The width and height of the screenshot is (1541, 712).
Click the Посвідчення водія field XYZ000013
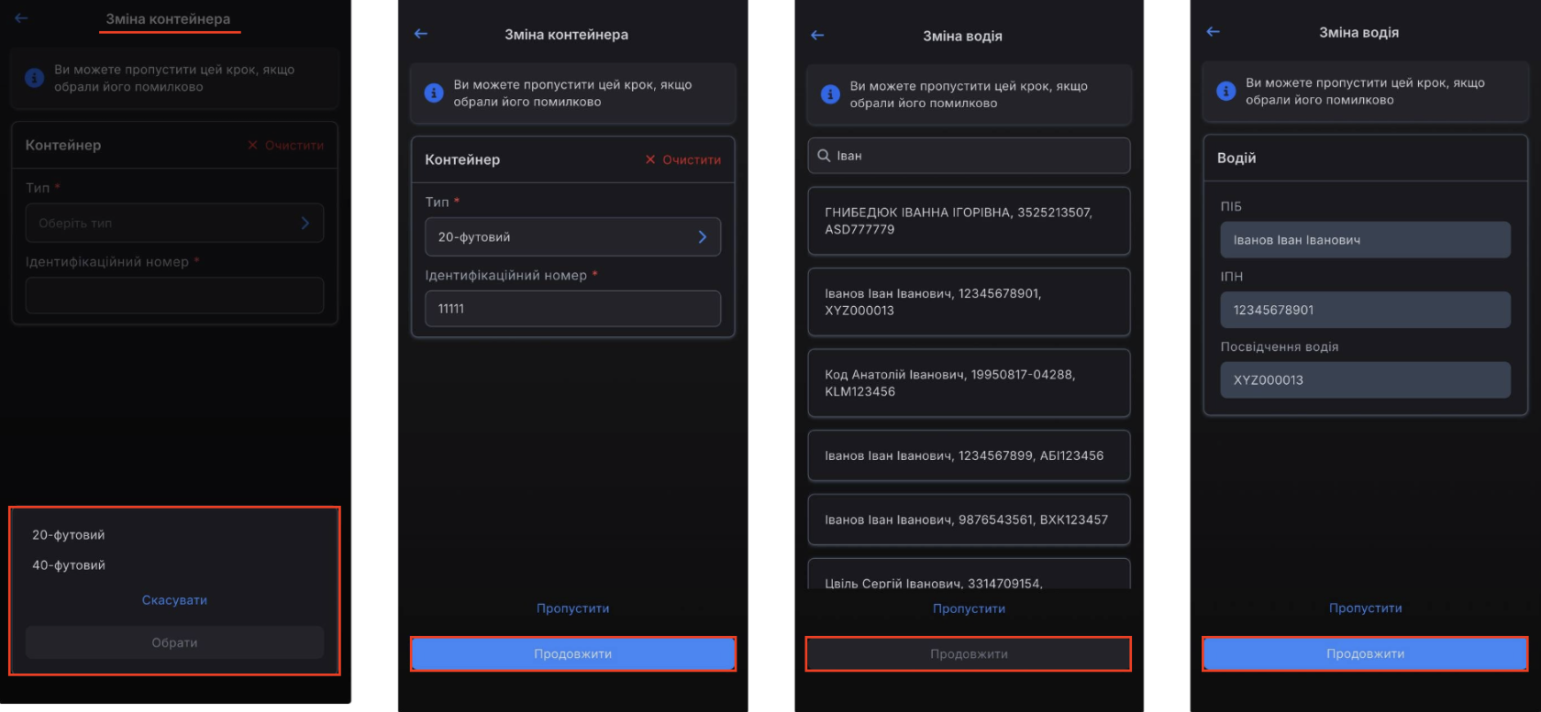click(1365, 380)
